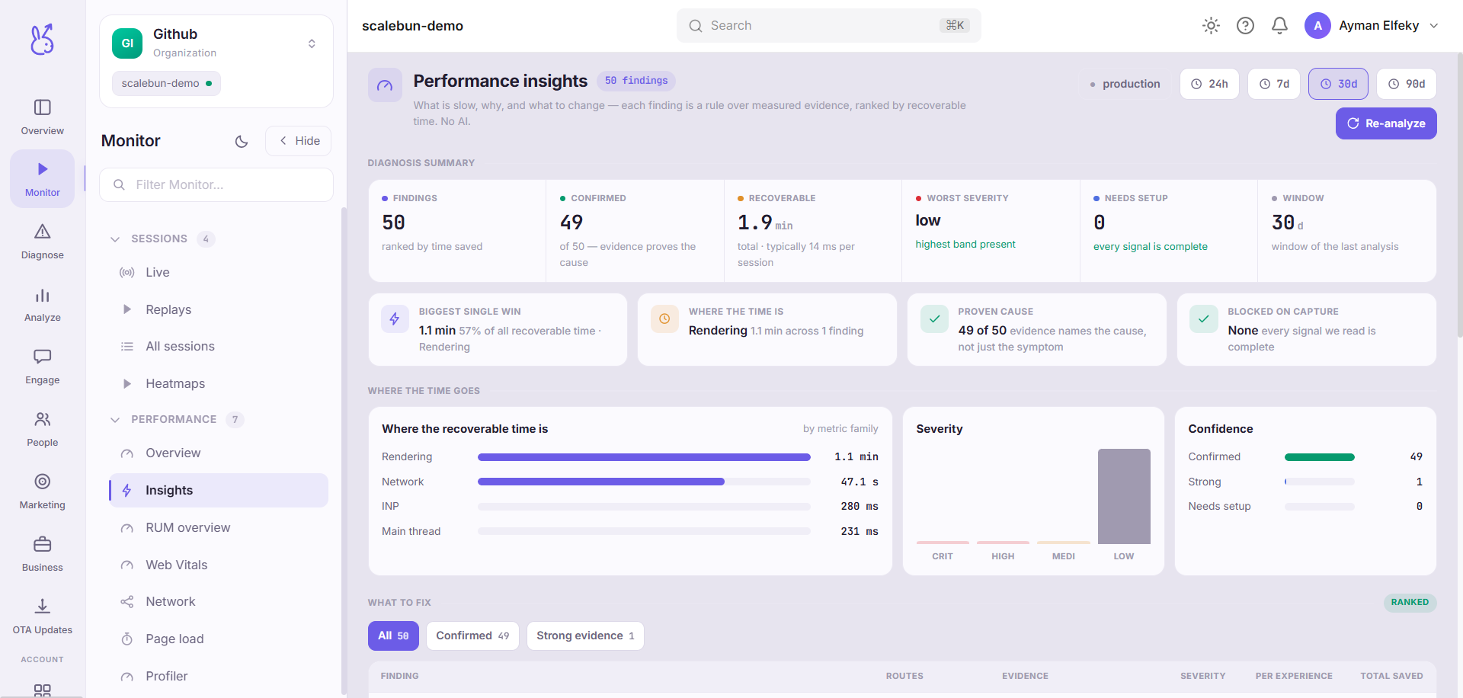This screenshot has height=698, width=1463.
Task: Click the LOW severity bar
Action: pos(1124,496)
